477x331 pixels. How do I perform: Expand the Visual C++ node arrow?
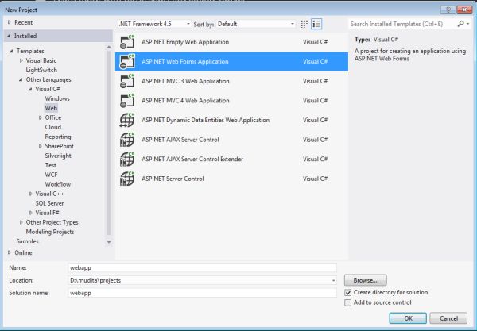(x=30, y=194)
